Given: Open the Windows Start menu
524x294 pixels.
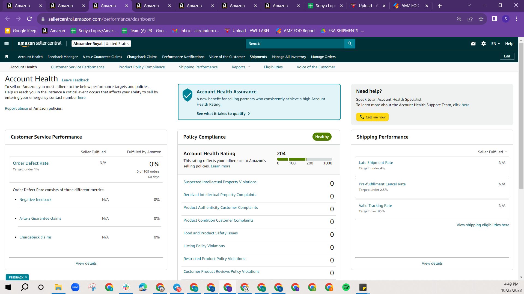Looking at the screenshot, I should [8, 287].
